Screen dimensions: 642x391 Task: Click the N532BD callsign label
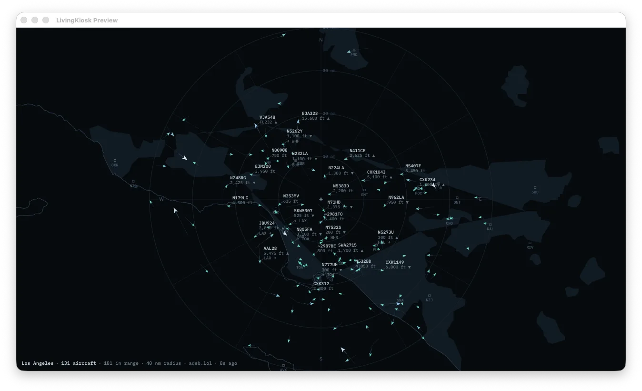(363, 261)
